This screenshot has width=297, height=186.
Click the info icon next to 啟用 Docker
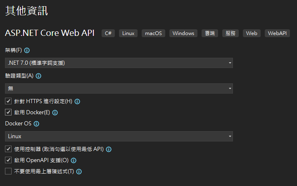(x=55, y=113)
